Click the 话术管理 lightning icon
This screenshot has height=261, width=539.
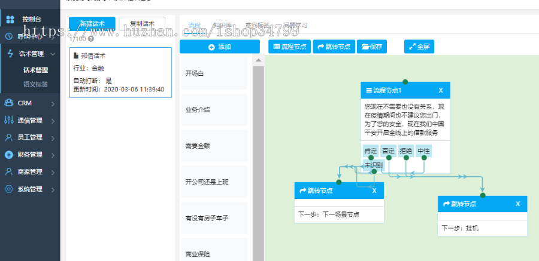tap(10, 54)
